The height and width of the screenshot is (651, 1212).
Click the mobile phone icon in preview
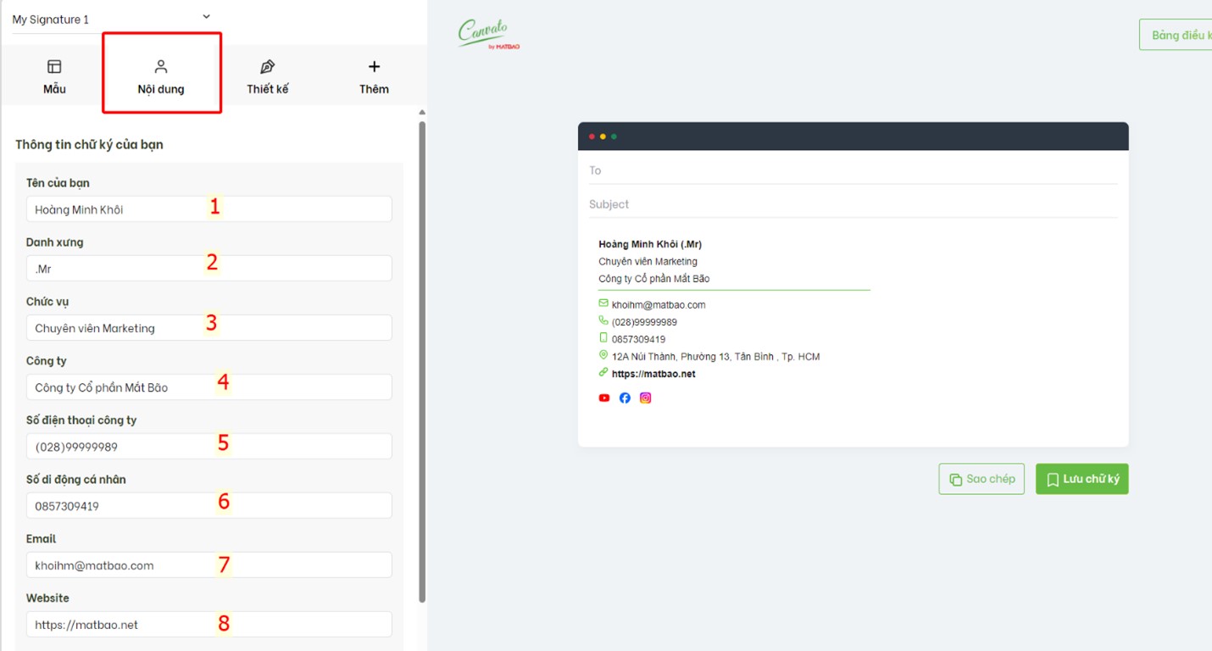[603, 337]
